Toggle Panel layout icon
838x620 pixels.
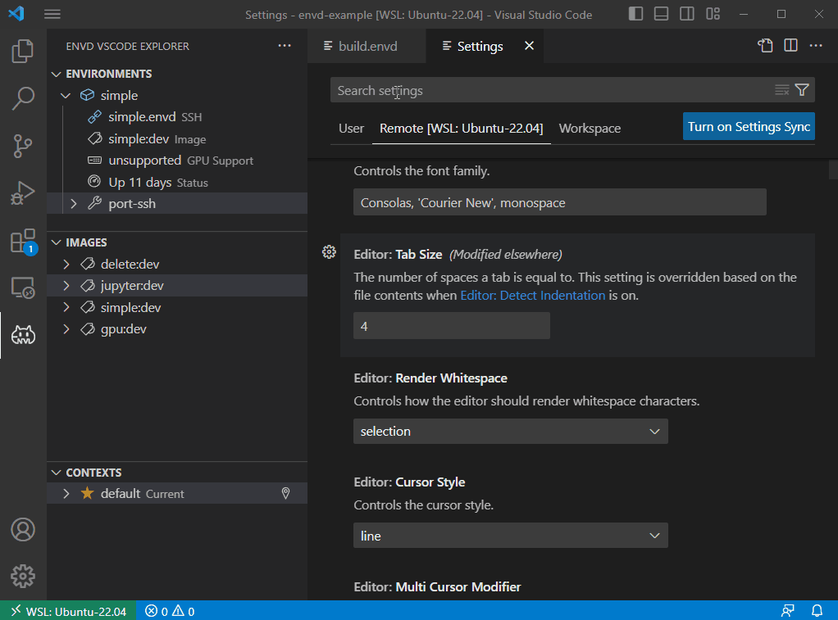(x=661, y=14)
